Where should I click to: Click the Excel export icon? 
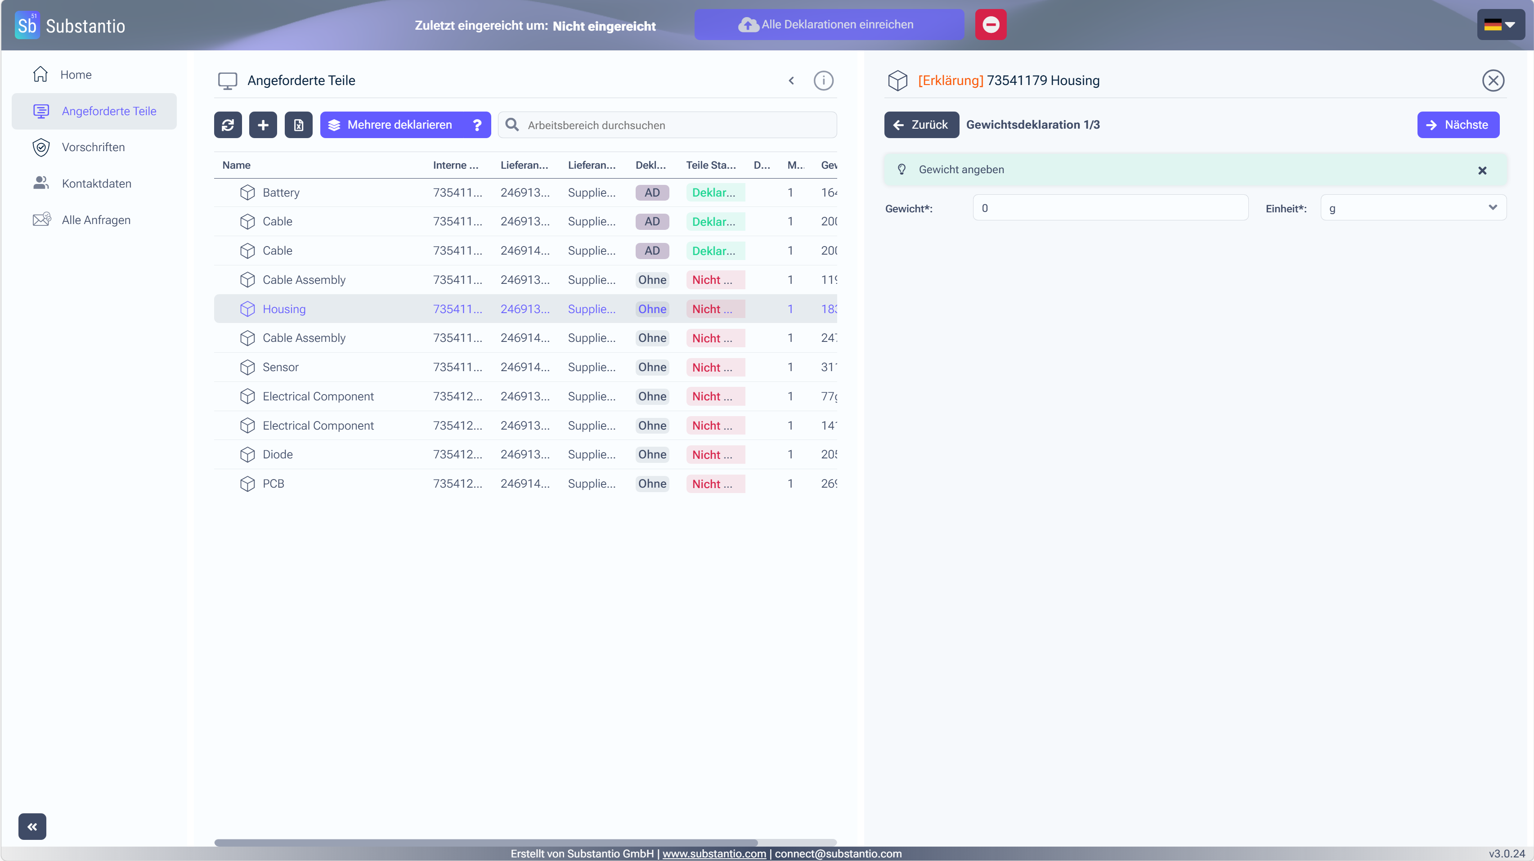(298, 125)
